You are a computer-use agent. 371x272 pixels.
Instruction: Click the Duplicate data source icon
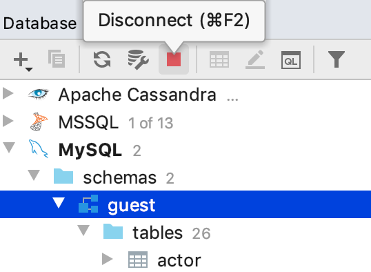[x=57, y=59]
